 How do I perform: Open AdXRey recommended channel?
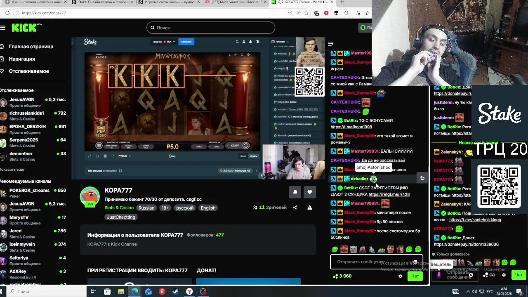pyautogui.click(x=33, y=274)
